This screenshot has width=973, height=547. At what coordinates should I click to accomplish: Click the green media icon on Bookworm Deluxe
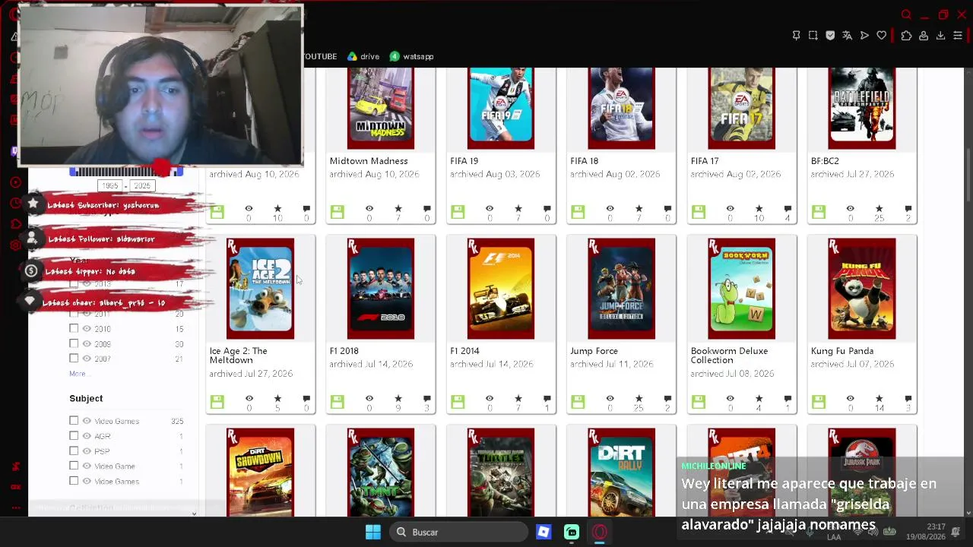point(698,402)
